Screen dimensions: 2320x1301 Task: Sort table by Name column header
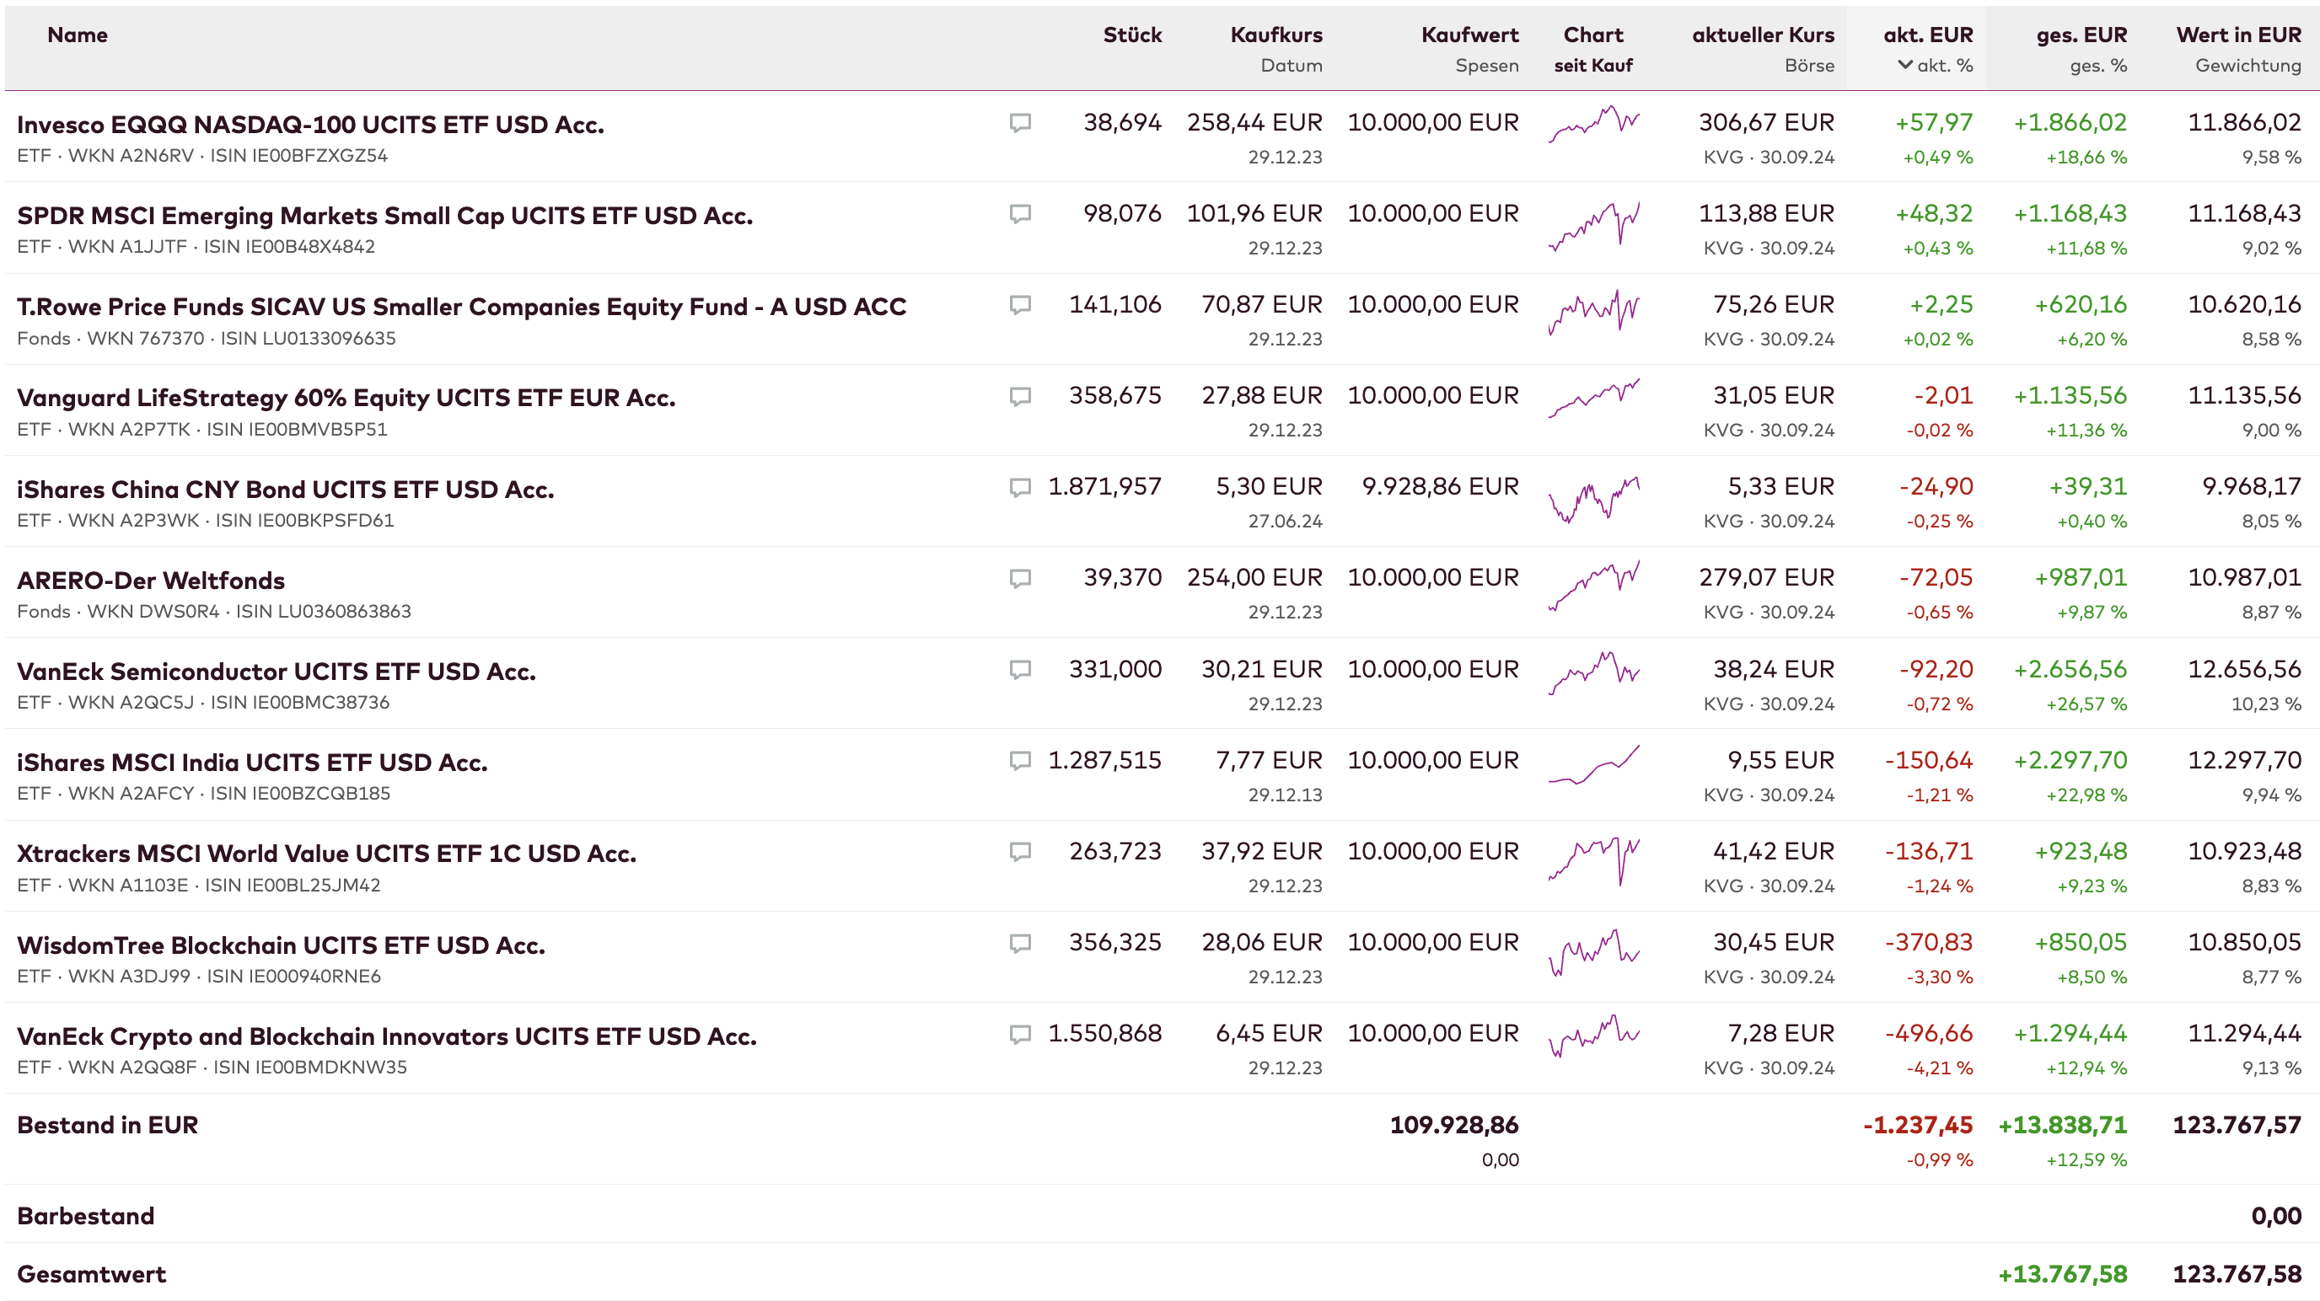pos(78,35)
